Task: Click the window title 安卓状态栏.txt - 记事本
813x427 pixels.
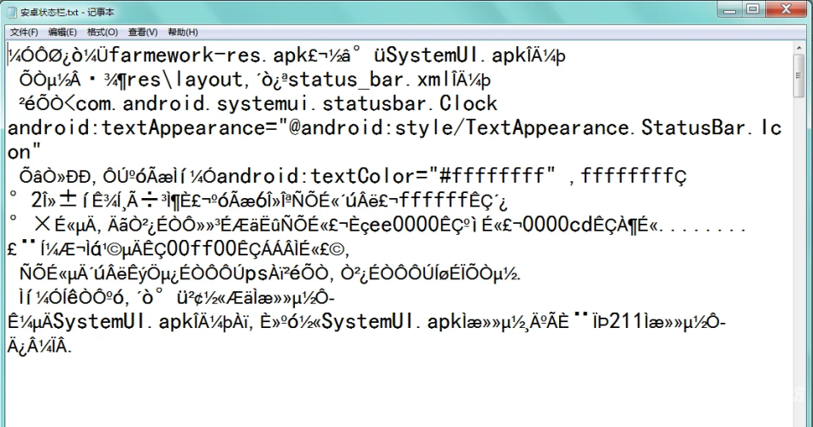Action: tap(68, 12)
